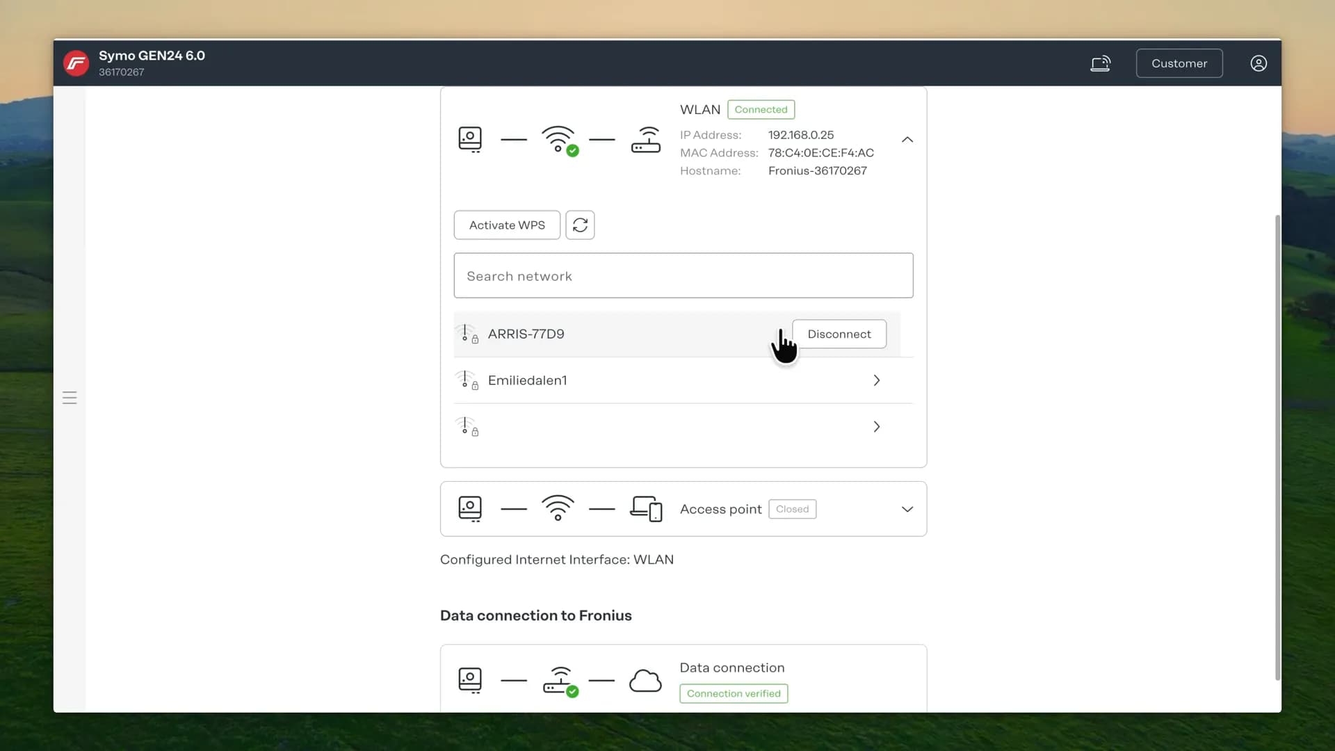Click the page vertical scrollbar

pos(1277,449)
